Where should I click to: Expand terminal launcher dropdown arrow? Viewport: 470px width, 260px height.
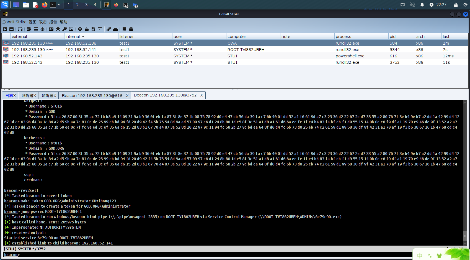pyautogui.click(x=59, y=5)
